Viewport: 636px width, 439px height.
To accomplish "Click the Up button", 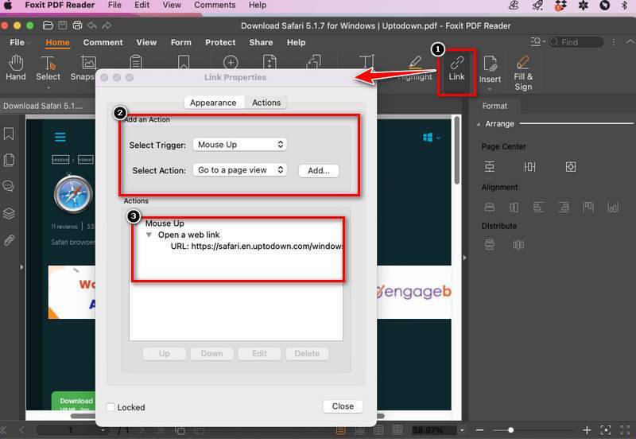I will pos(165,353).
